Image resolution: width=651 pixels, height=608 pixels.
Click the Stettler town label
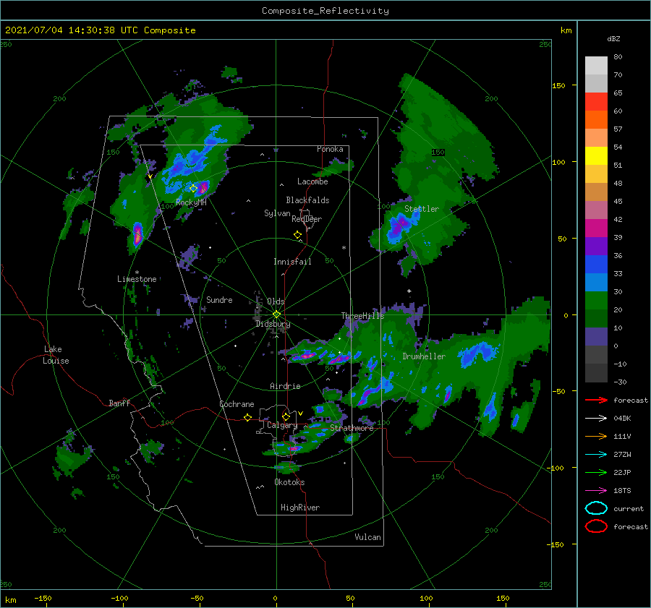tap(422, 209)
